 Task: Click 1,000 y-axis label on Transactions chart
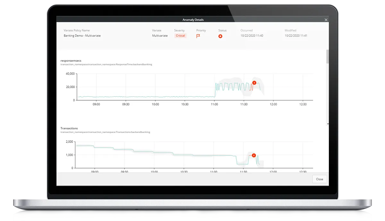69,155
